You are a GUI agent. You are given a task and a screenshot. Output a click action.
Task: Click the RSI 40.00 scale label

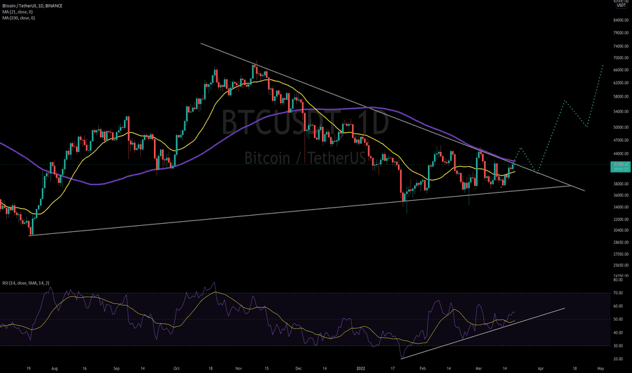(618, 333)
